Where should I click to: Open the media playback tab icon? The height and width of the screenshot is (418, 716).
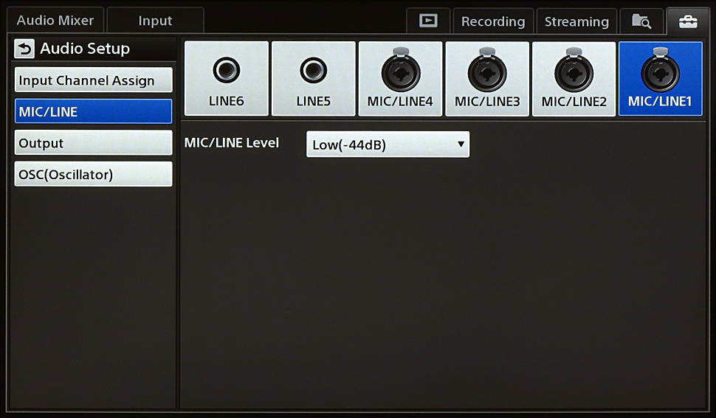click(x=428, y=21)
